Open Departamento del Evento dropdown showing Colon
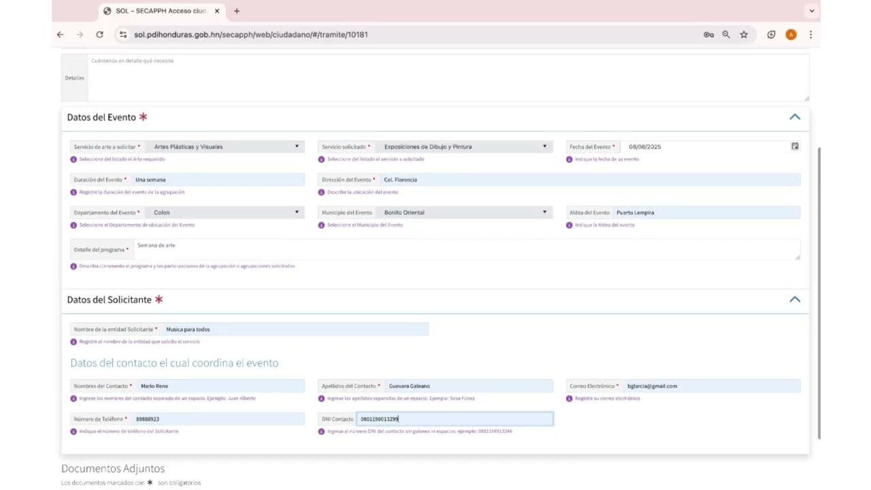 [x=225, y=212]
